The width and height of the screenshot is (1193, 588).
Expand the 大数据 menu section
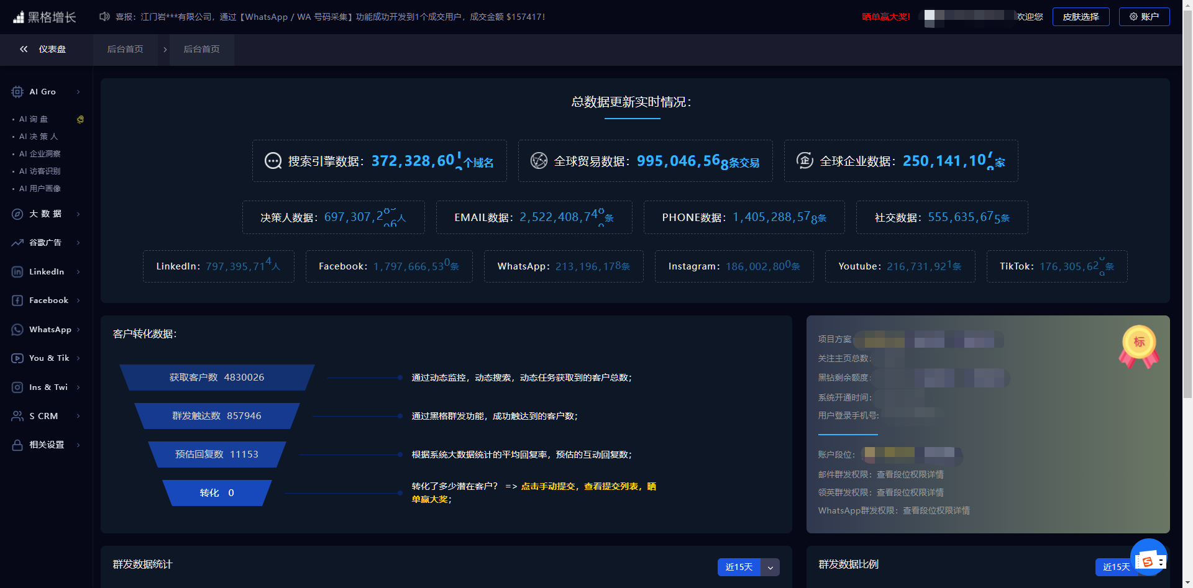click(46, 214)
